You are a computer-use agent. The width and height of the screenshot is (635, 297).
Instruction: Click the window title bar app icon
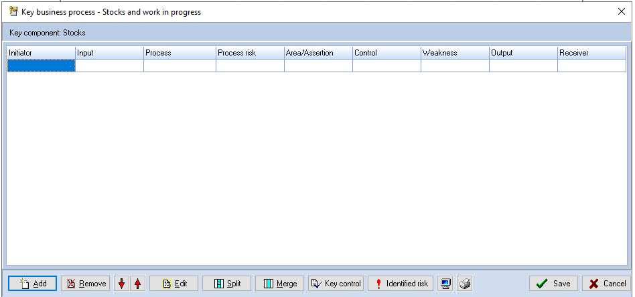point(13,12)
